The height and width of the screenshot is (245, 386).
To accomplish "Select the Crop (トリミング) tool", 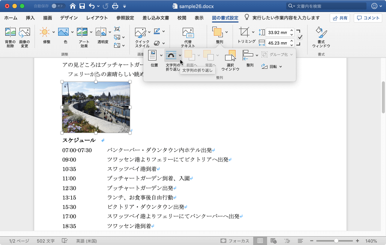I will tap(244, 32).
